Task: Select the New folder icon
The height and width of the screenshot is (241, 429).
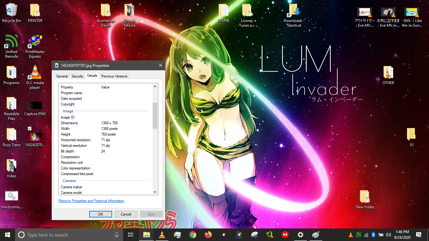Action: (x=365, y=199)
